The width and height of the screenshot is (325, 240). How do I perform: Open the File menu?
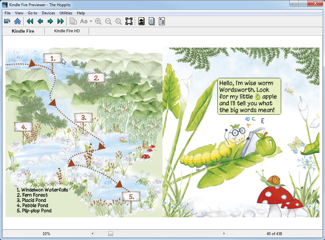click(x=8, y=13)
